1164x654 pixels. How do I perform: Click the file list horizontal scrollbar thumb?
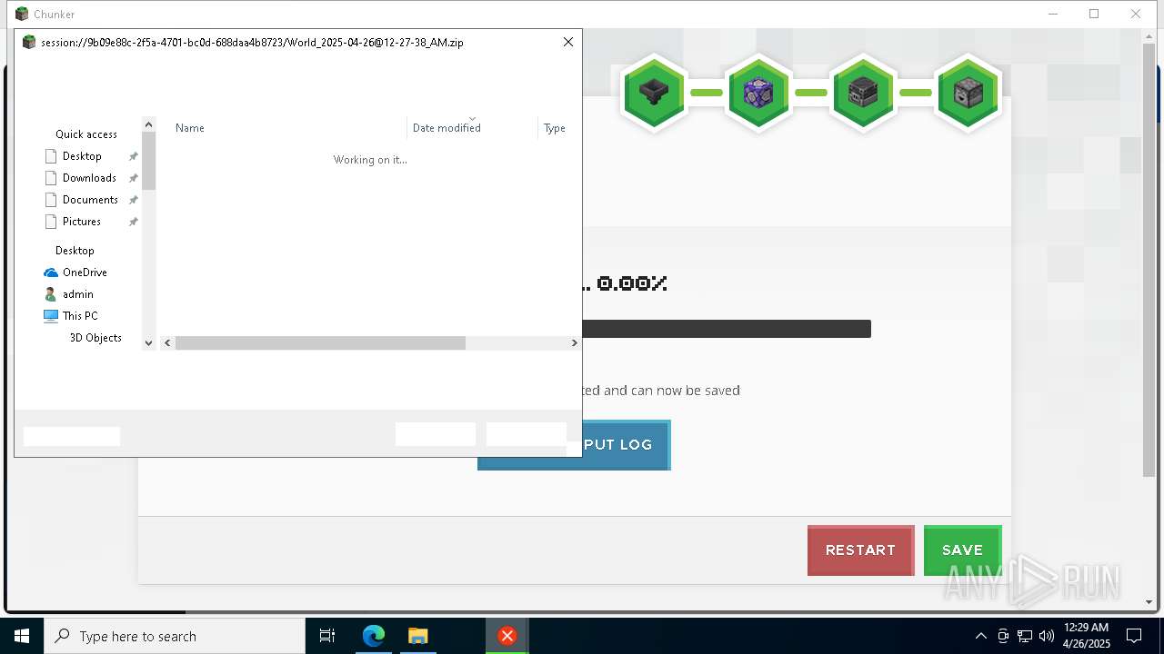click(320, 343)
